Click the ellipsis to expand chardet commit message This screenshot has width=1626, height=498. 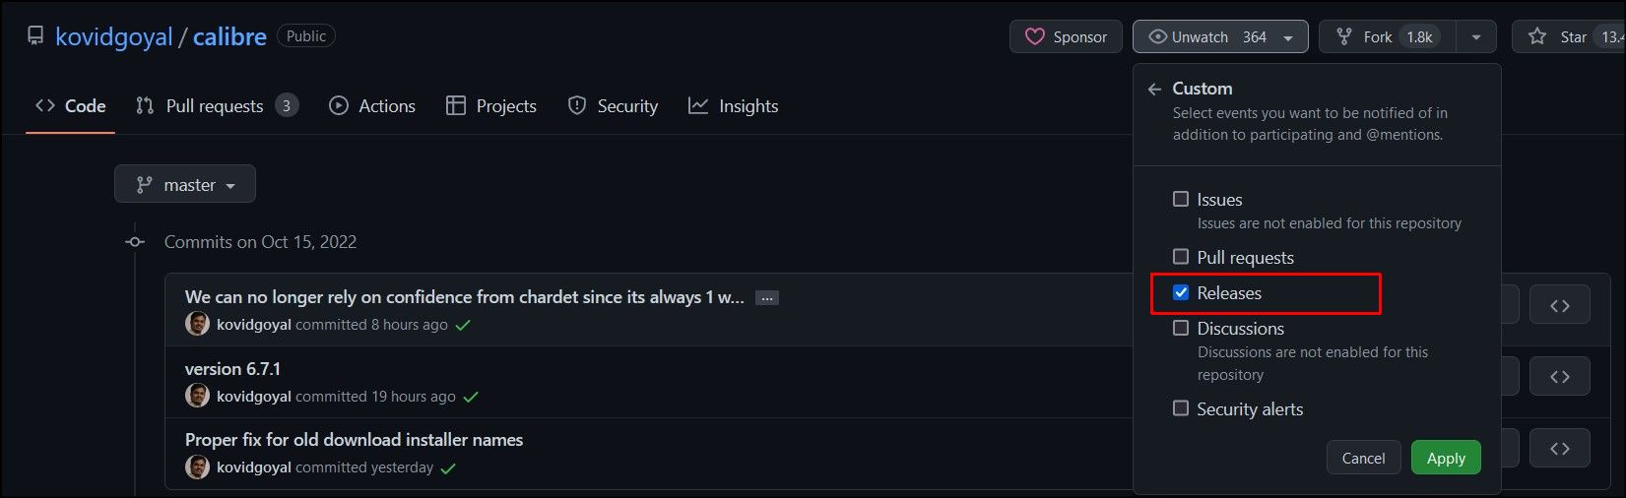click(766, 297)
